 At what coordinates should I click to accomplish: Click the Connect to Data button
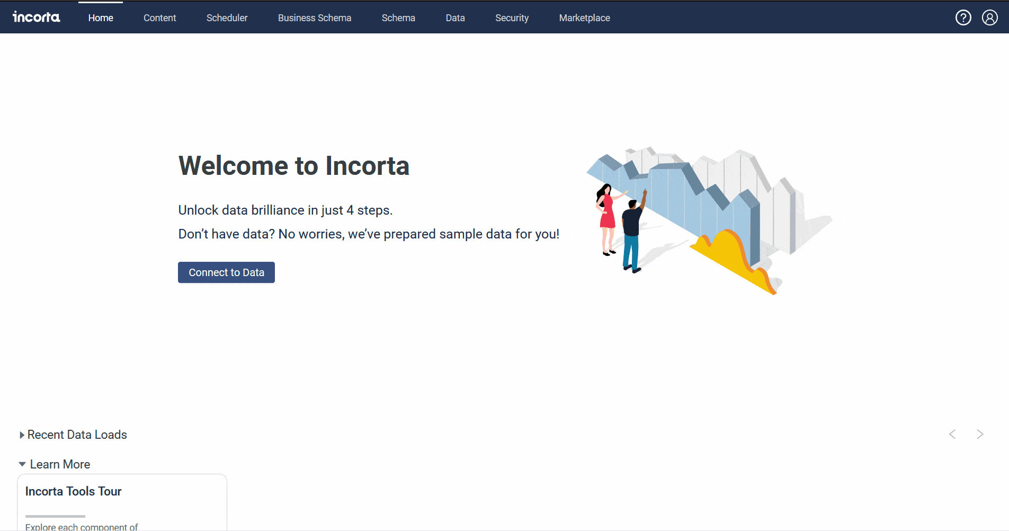pyautogui.click(x=226, y=272)
